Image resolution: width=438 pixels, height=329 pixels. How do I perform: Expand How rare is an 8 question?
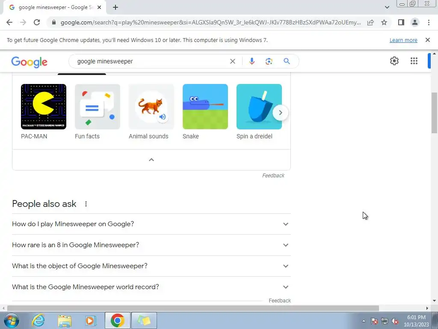click(151, 245)
